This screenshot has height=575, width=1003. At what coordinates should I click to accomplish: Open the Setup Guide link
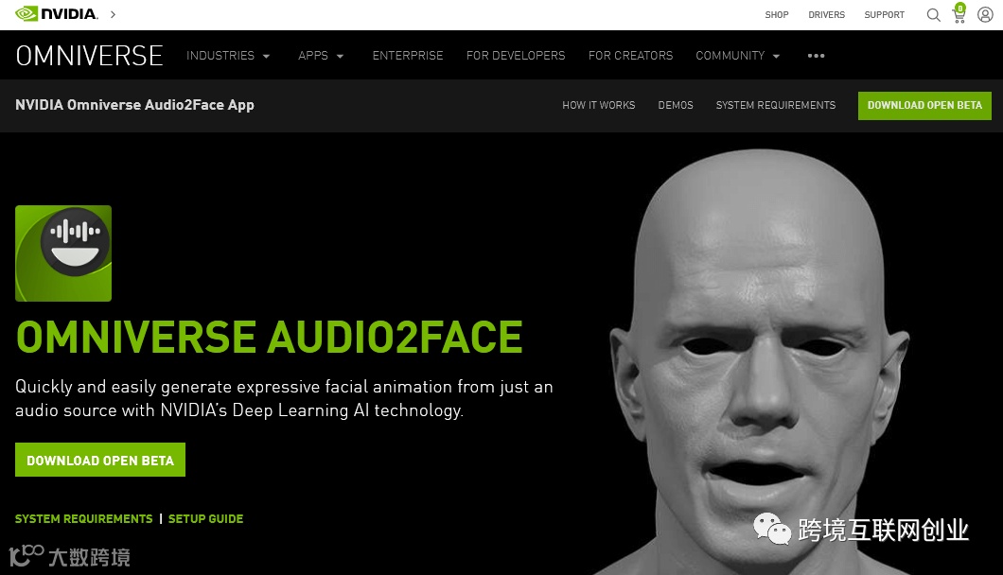[205, 518]
